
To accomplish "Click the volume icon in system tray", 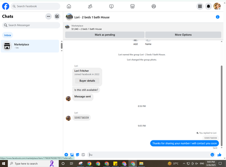I will tap(197, 163).
